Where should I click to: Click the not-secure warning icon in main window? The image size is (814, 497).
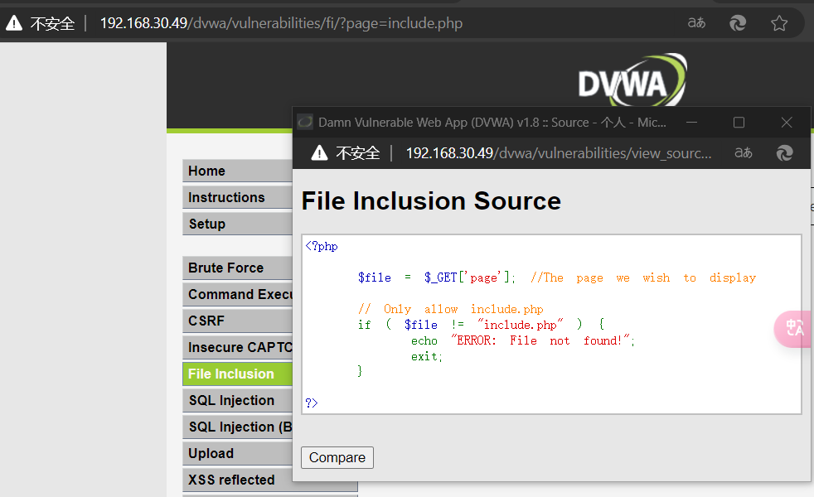[x=14, y=23]
